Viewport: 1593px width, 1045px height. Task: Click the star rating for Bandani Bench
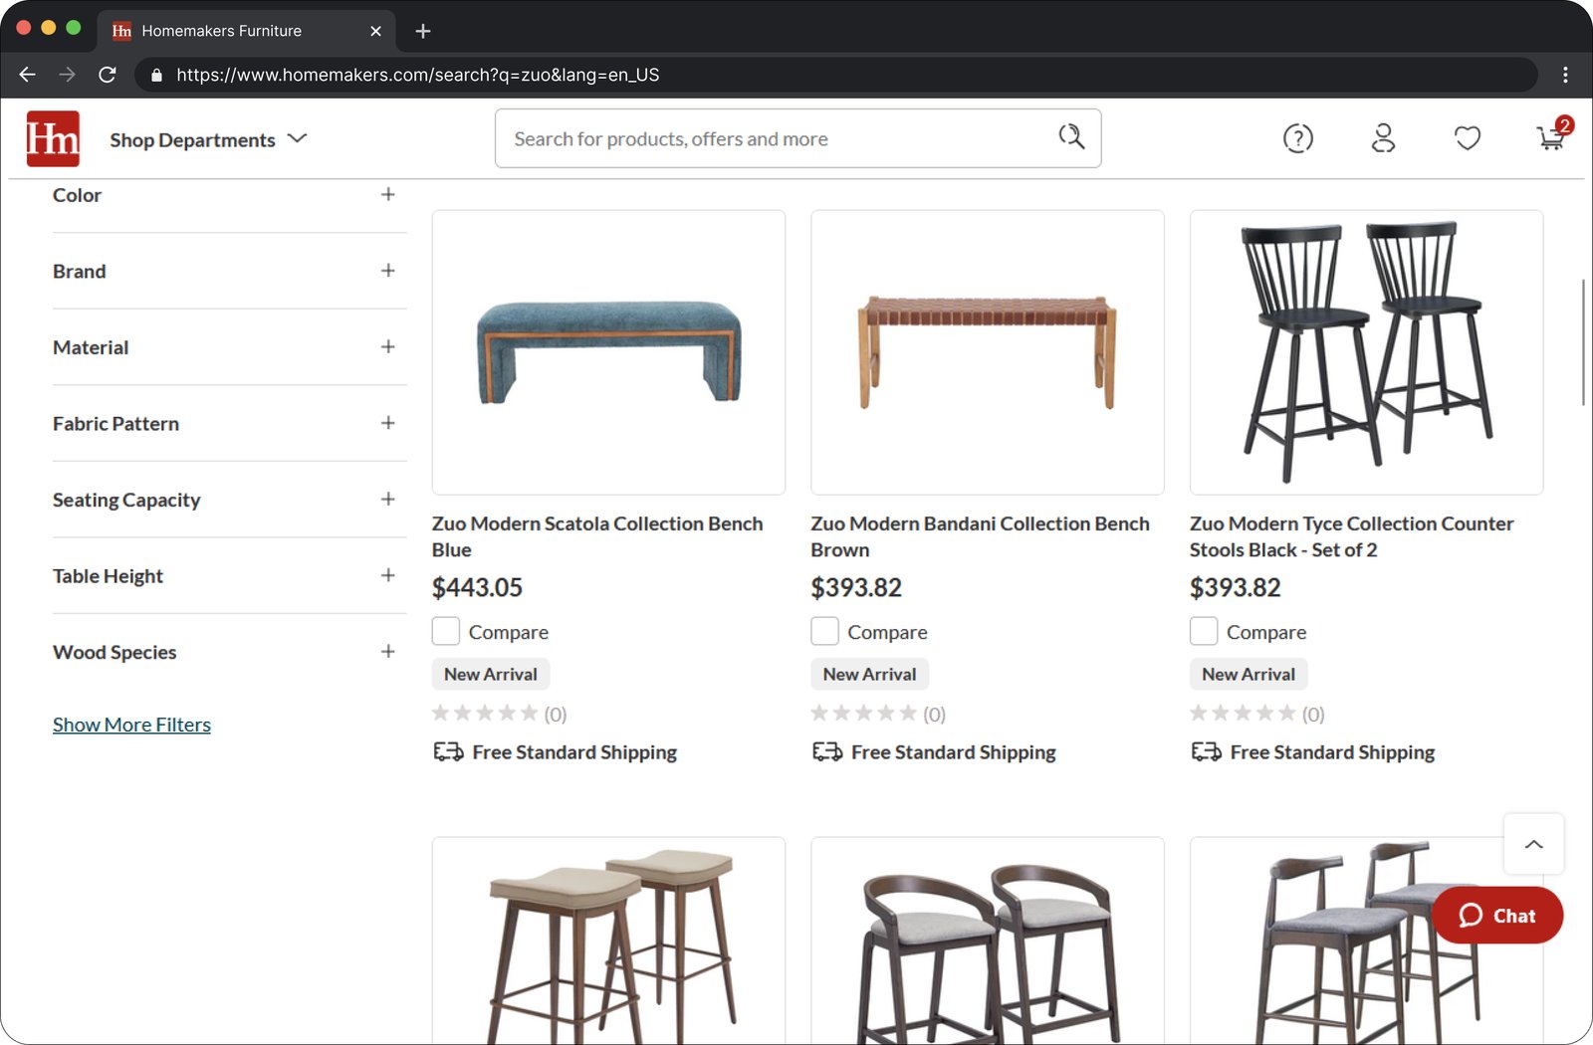tap(864, 714)
